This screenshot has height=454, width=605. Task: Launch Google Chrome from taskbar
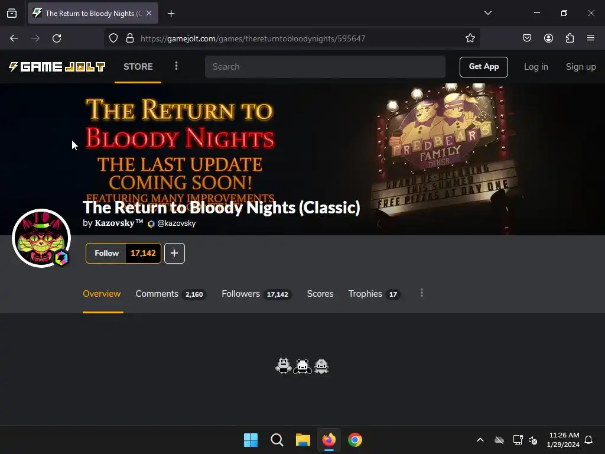coord(355,440)
